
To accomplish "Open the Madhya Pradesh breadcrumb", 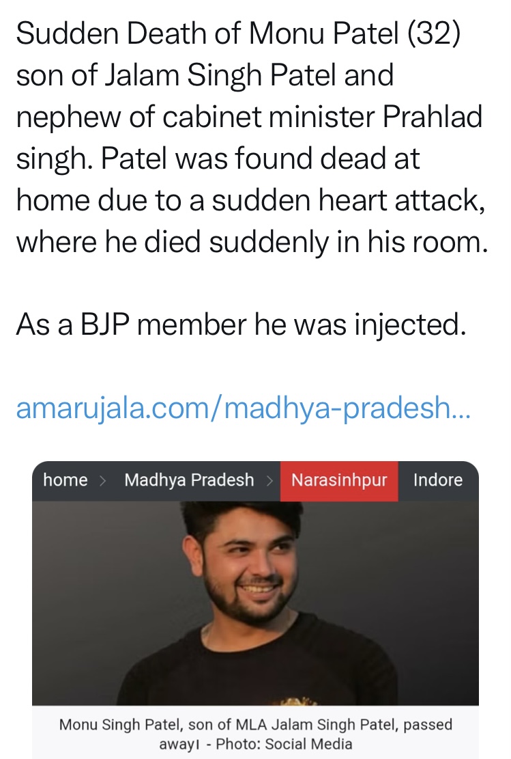I will click(189, 480).
